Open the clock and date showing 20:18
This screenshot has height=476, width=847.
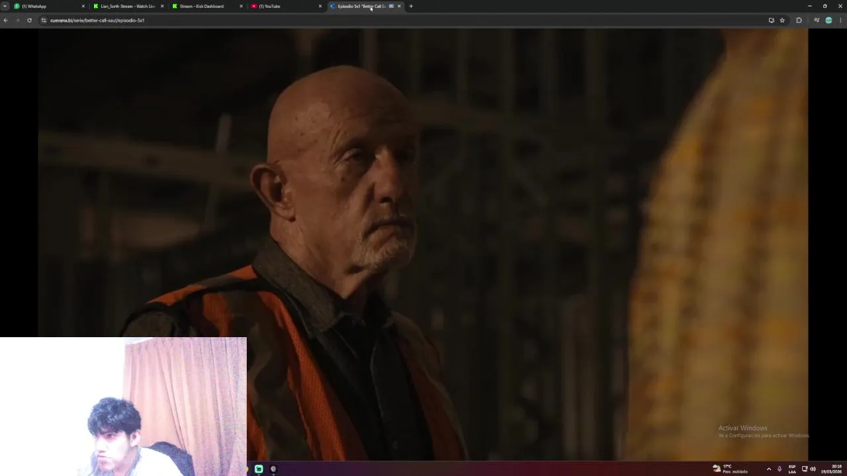click(832, 469)
